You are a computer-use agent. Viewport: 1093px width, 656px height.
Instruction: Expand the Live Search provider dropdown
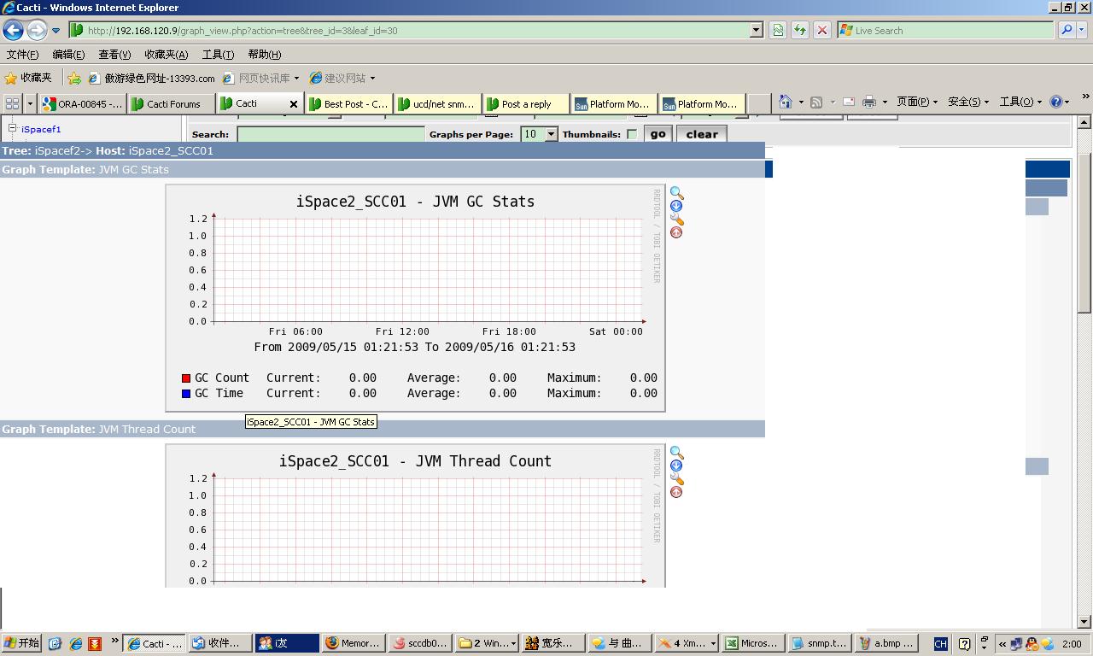click(1083, 30)
